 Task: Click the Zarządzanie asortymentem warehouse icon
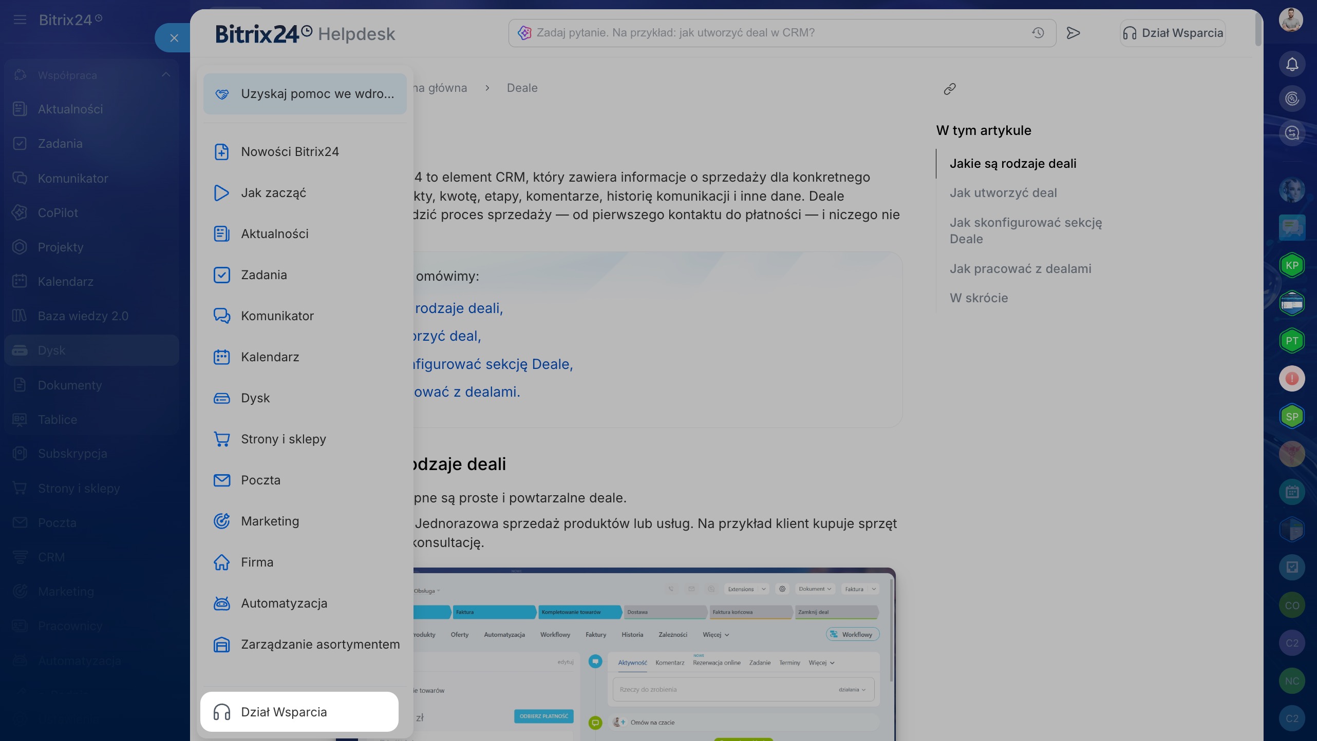221,645
